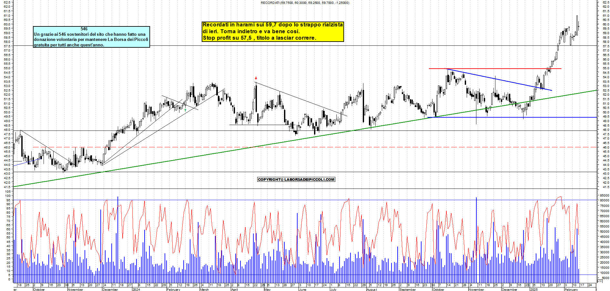Click the 'September' month label
The height and width of the screenshot is (291, 610).
408,289
